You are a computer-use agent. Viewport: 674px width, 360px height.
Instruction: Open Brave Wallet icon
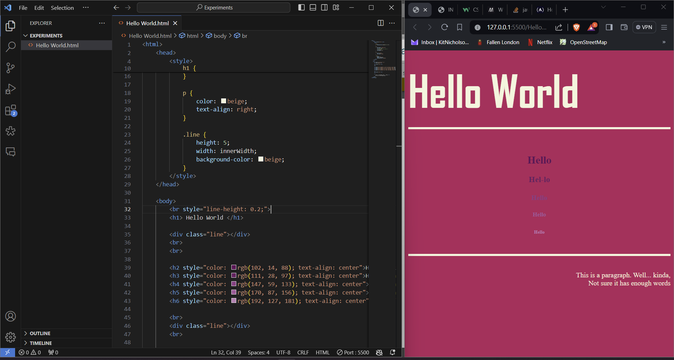624,27
